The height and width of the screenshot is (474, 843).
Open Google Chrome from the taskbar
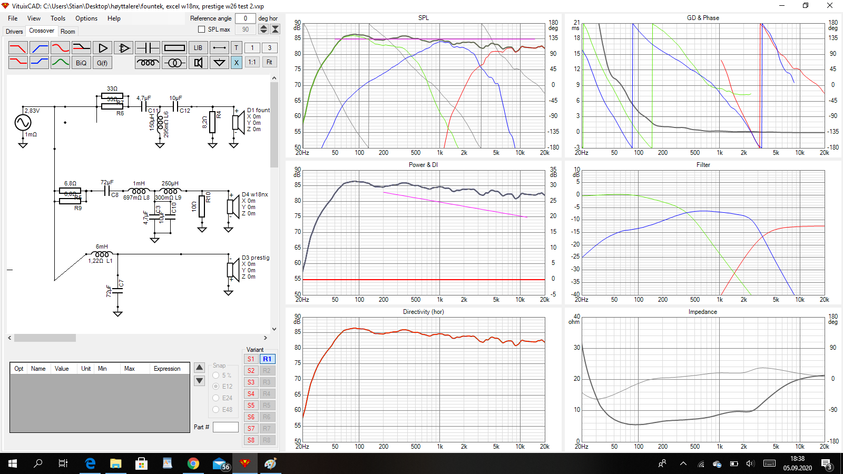pyautogui.click(x=193, y=463)
